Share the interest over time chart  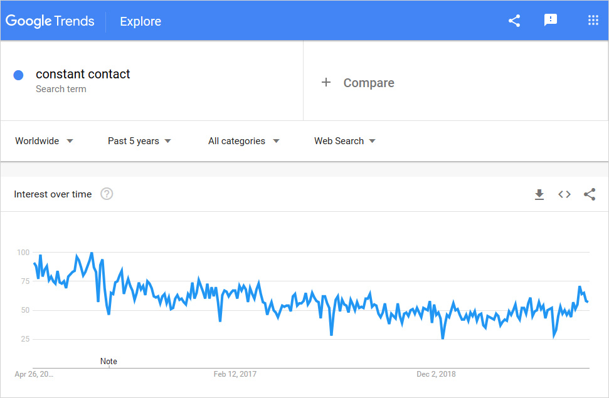point(590,194)
